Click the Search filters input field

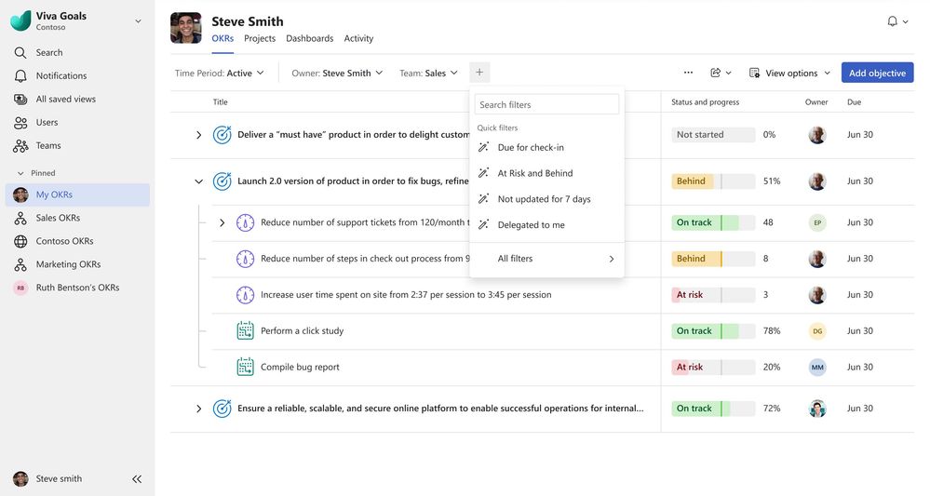[546, 105]
